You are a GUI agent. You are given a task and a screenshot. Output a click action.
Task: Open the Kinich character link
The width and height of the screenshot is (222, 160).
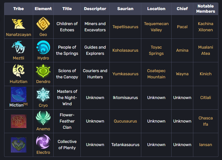(x=205, y=74)
